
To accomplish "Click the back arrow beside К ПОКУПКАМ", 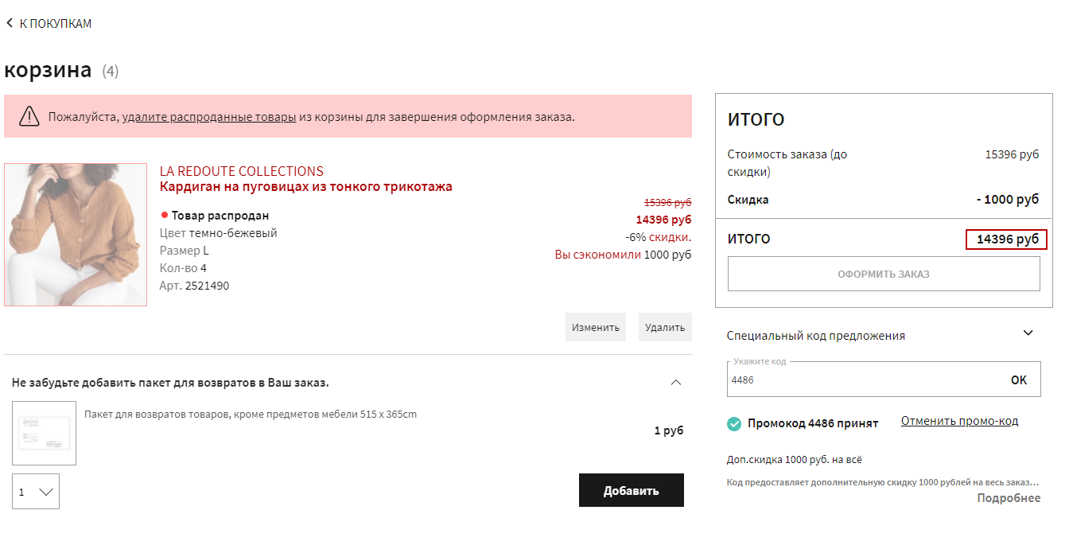I will [x=10, y=24].
